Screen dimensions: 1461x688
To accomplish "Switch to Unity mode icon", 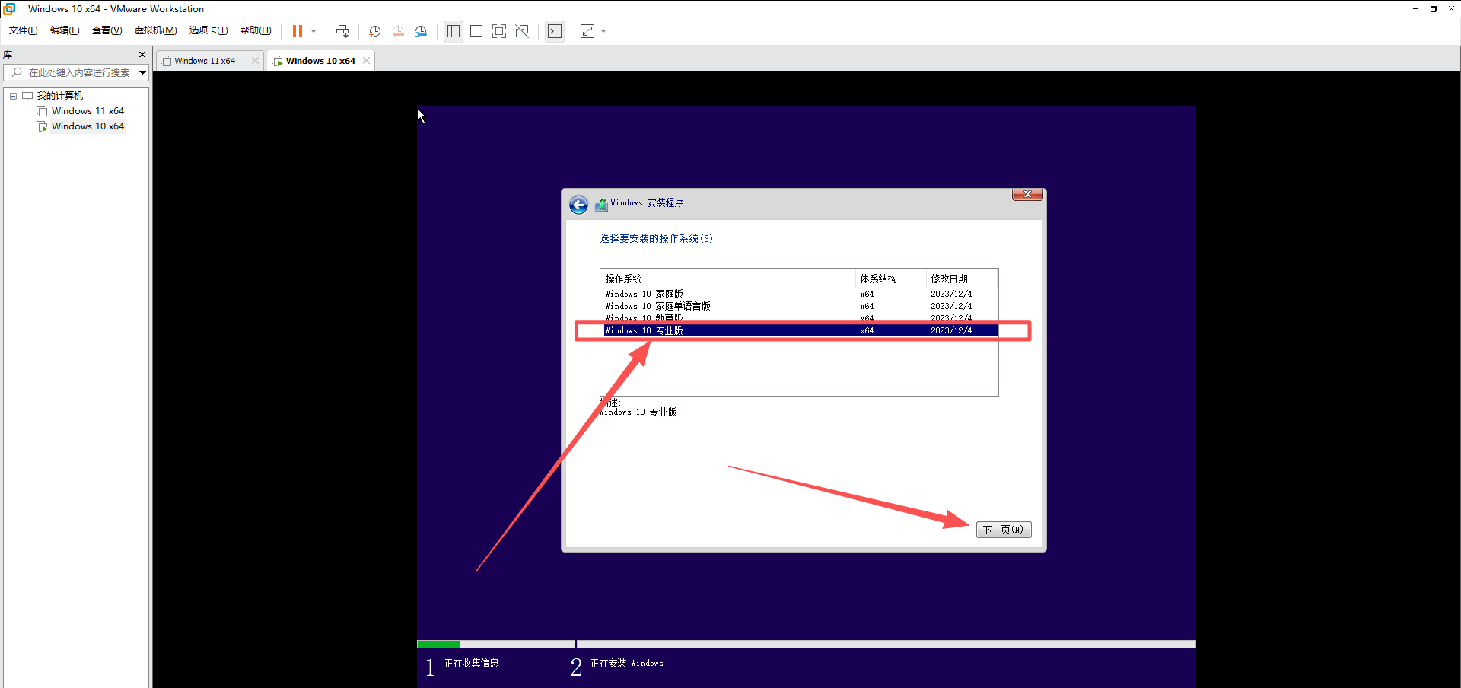I will pos(522,31).
